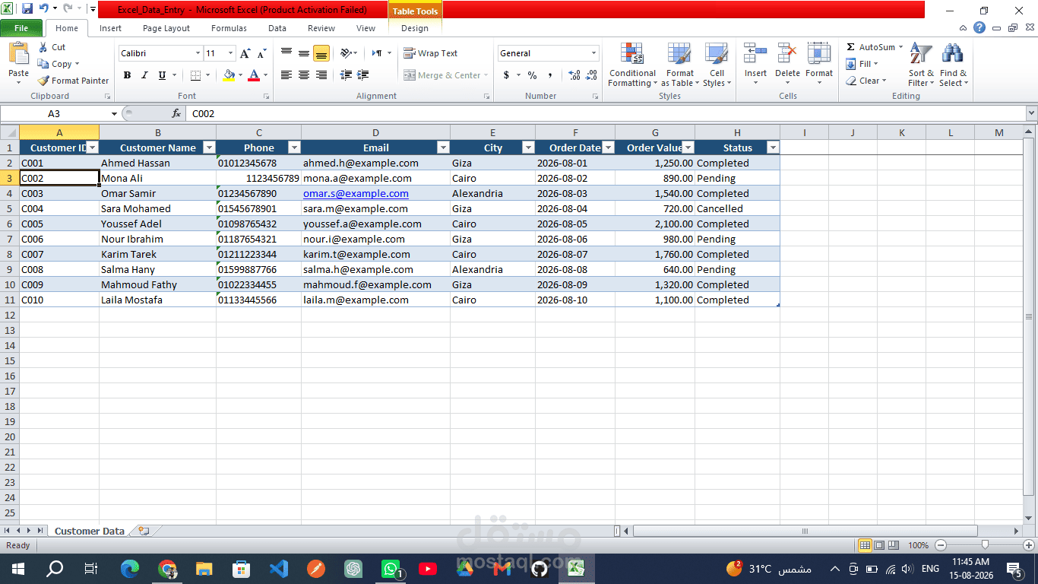Apply the yellow Fill Color
The image size is (1038, 584).
(x=229, y=75)
